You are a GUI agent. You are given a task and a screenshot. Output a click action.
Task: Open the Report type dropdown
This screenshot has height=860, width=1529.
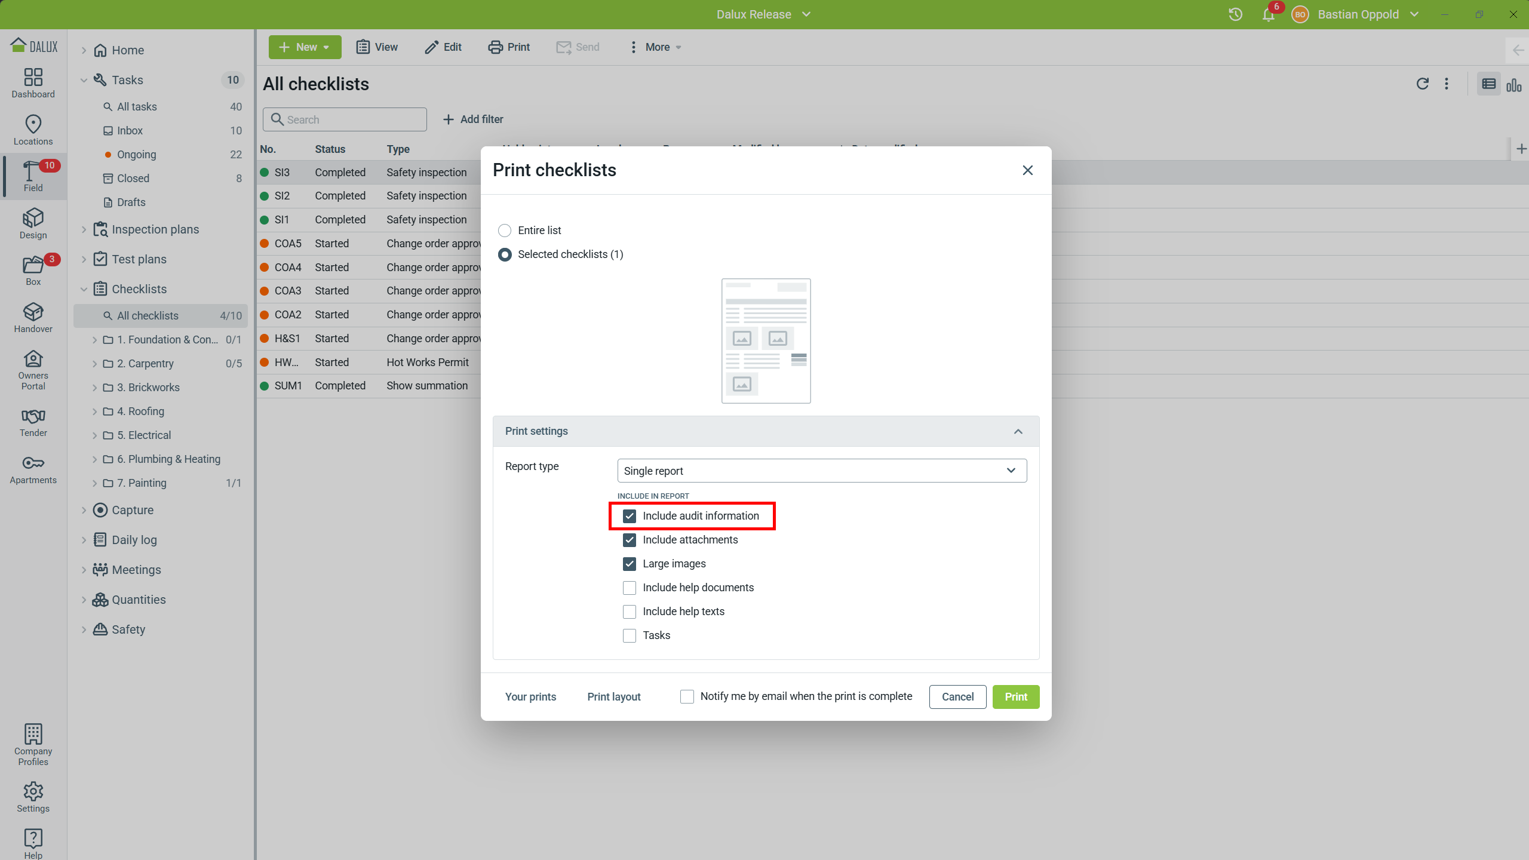pos(822,471)
